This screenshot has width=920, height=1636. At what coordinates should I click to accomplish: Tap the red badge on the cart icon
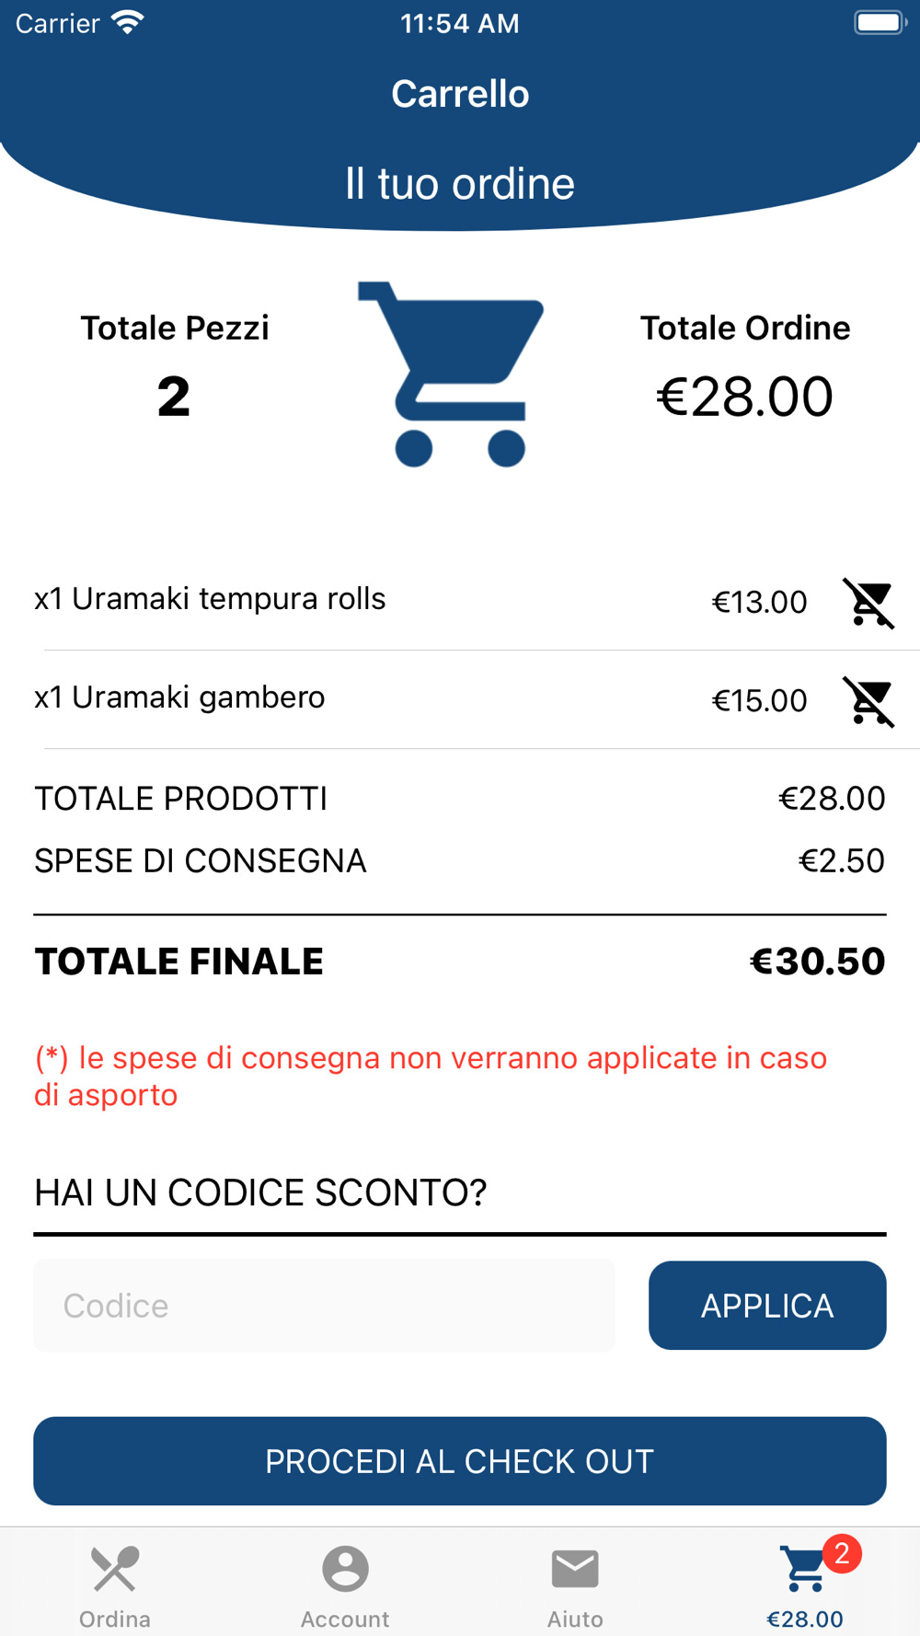click(x=842, y=1554)
